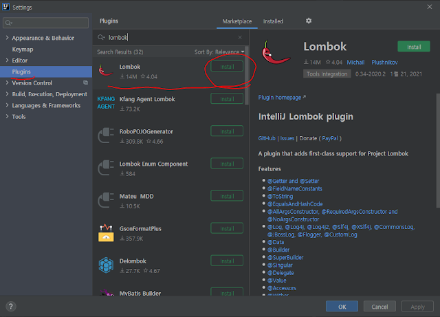Viewport: 440px width, 317px height.
Task: Select the Delombok hexagon plugin icon
Action: [106, 265]
